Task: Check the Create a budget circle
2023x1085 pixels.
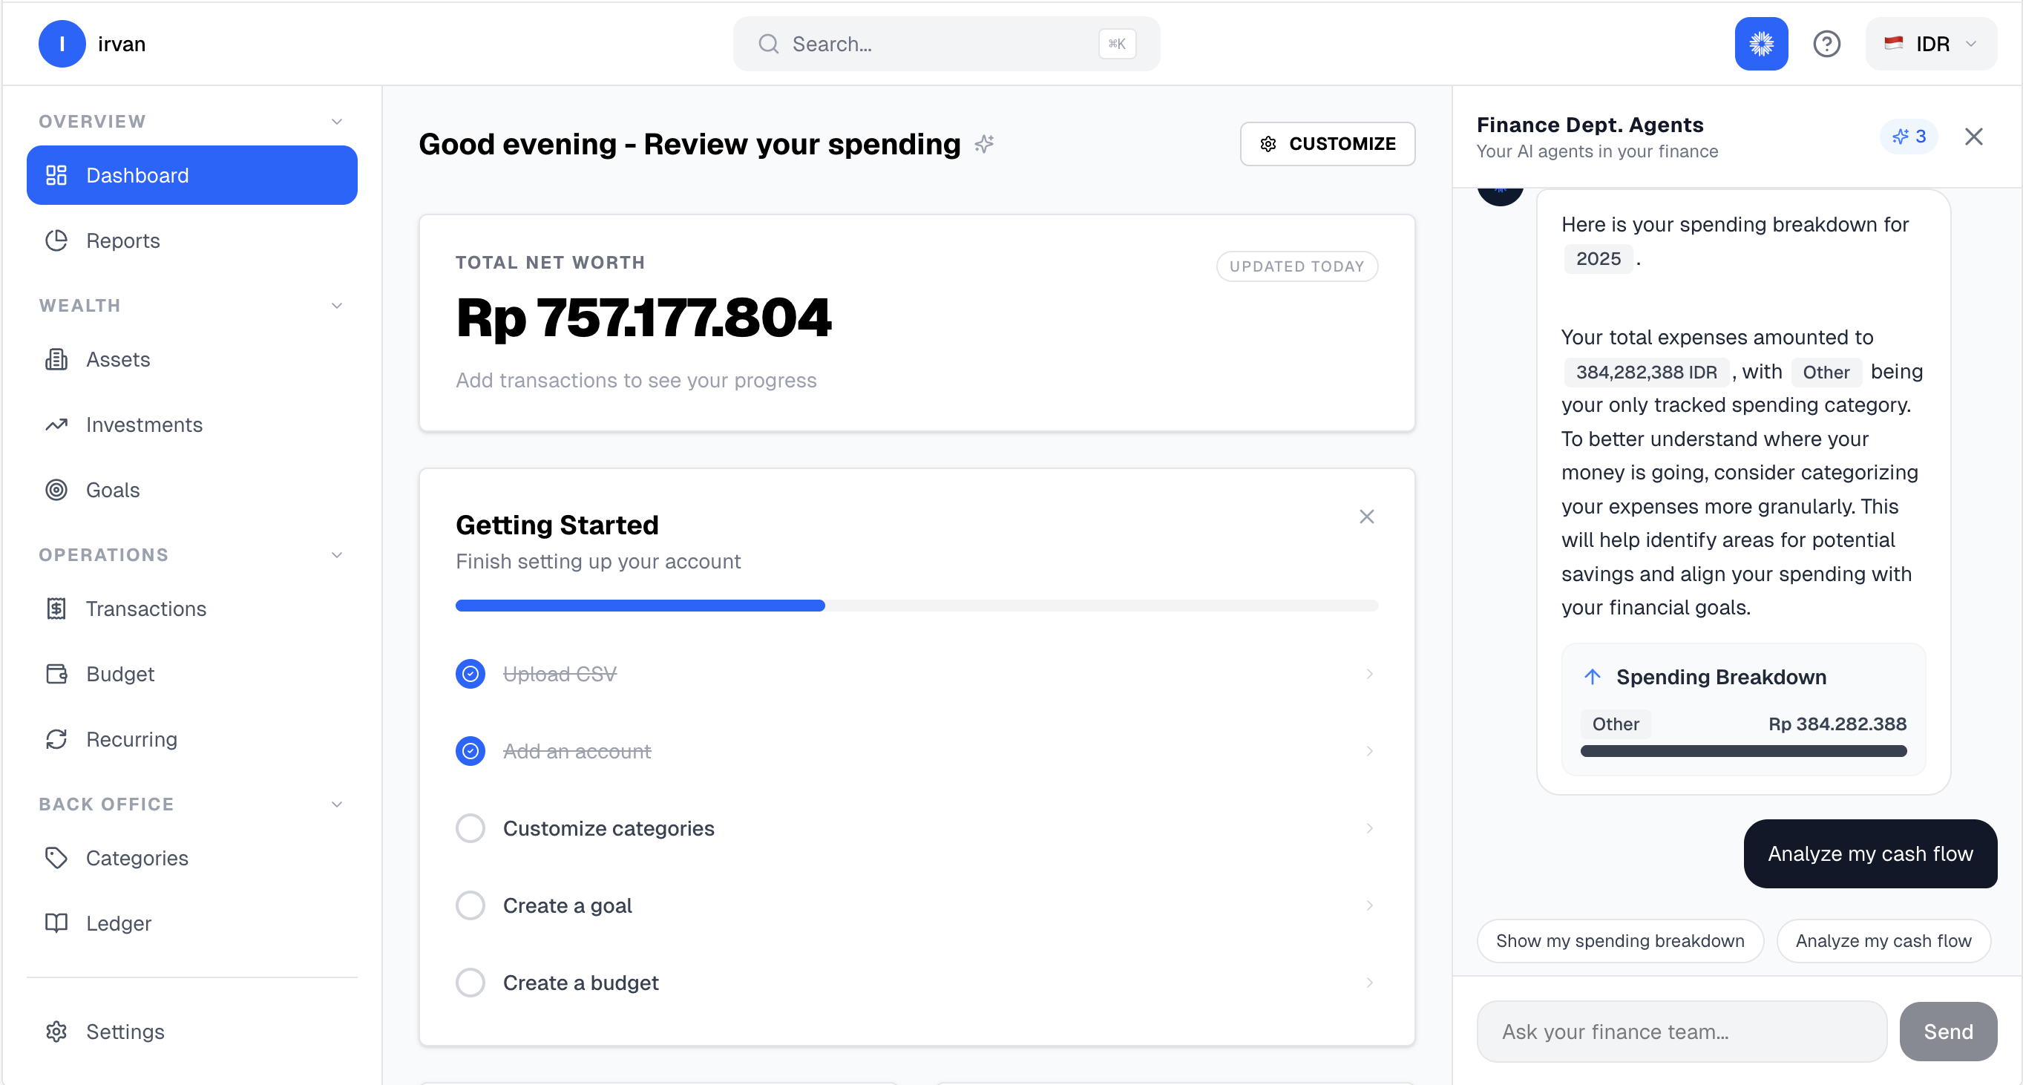Action: click(470, 982)
